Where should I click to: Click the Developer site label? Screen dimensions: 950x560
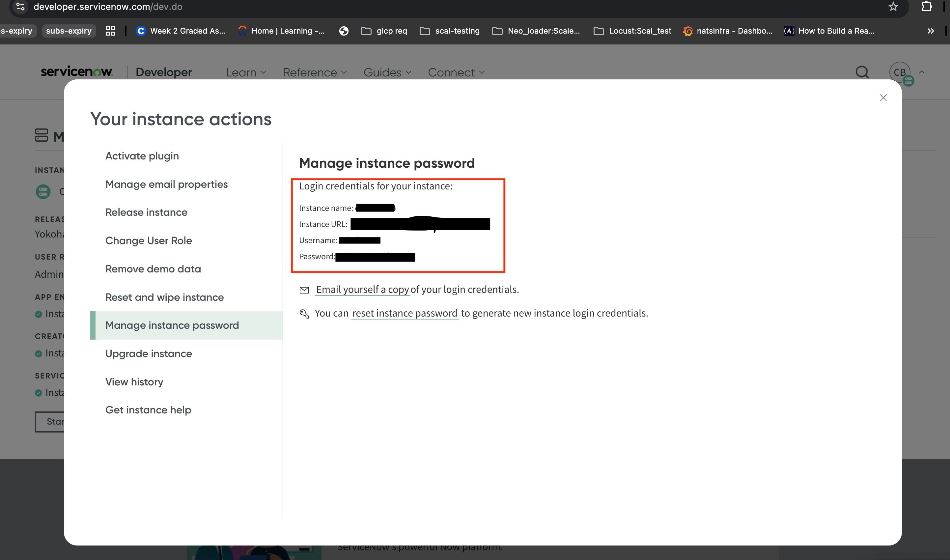coord(164,72)
